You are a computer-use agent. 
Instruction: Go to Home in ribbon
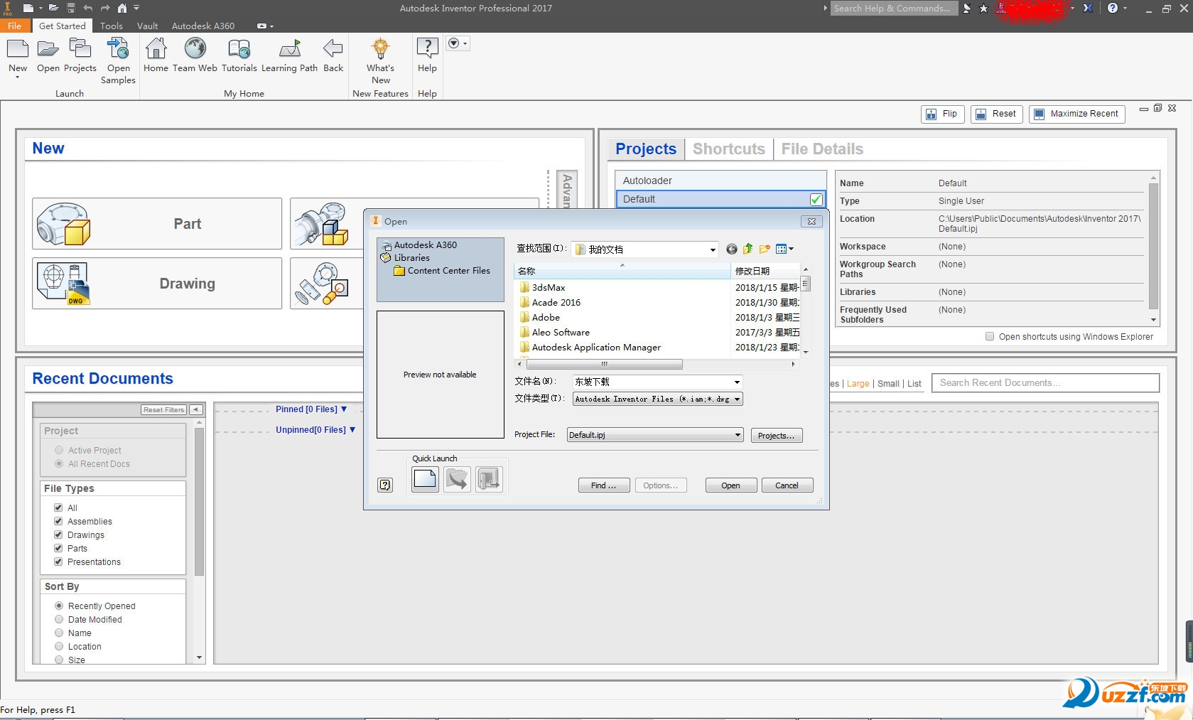[156, 49]
